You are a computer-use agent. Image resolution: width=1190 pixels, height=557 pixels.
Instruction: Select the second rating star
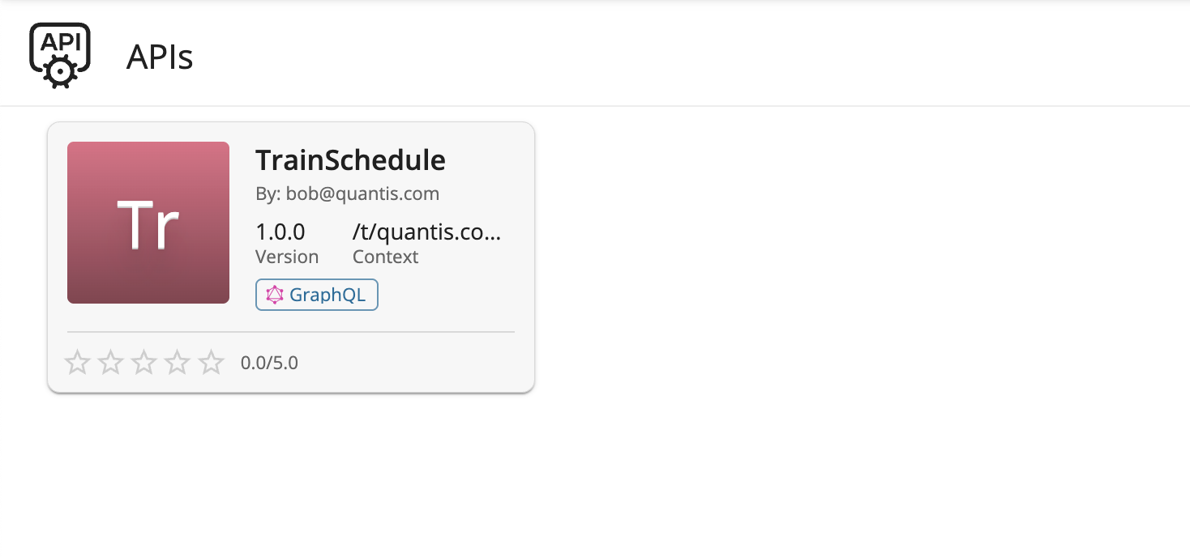tap(110, 363)
